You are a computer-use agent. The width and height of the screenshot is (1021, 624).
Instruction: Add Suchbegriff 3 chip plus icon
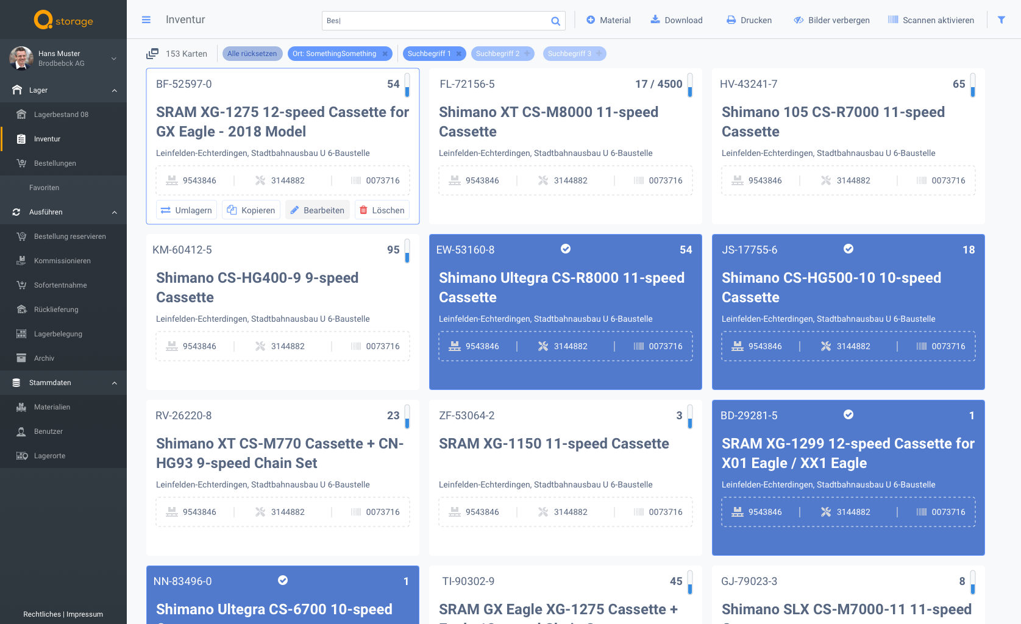(x=599, y=54)
